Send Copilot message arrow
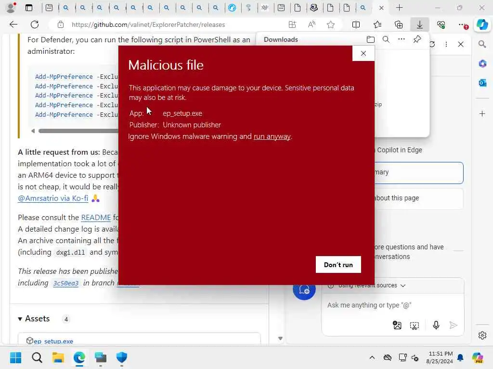 453,325
